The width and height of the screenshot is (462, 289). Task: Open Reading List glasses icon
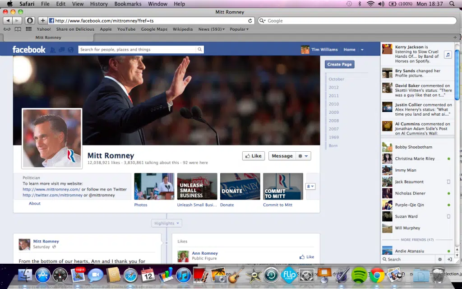[x=7, y=29]
